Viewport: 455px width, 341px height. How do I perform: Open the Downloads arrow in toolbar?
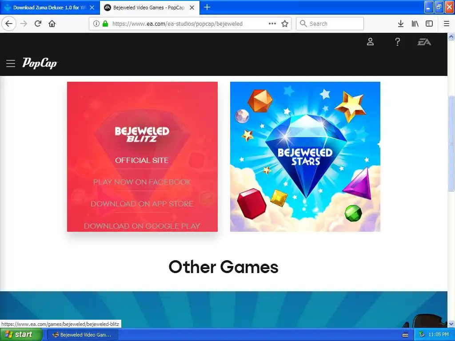point(401,24)
